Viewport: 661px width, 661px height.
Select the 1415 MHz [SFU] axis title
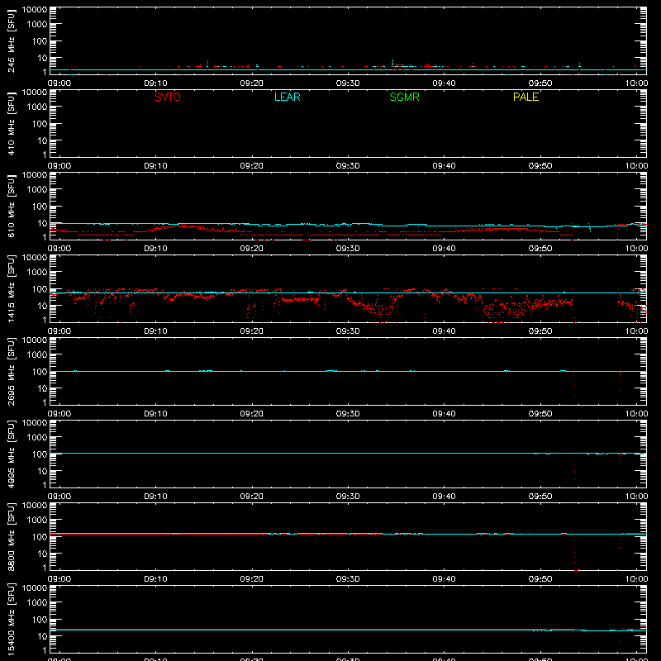[x=11, y=288]
